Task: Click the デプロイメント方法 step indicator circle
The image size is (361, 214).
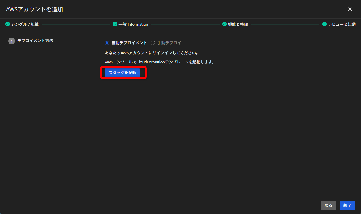Action: click(11, 41)
